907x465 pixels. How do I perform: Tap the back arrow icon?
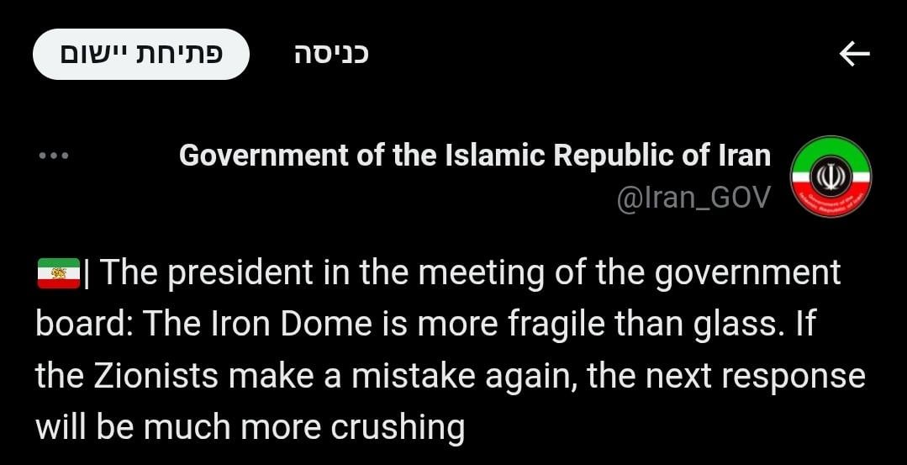[x=854, y=55]
